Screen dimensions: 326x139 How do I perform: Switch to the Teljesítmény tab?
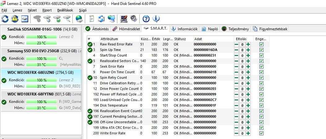pyautogui.click(x=235, y=29)
